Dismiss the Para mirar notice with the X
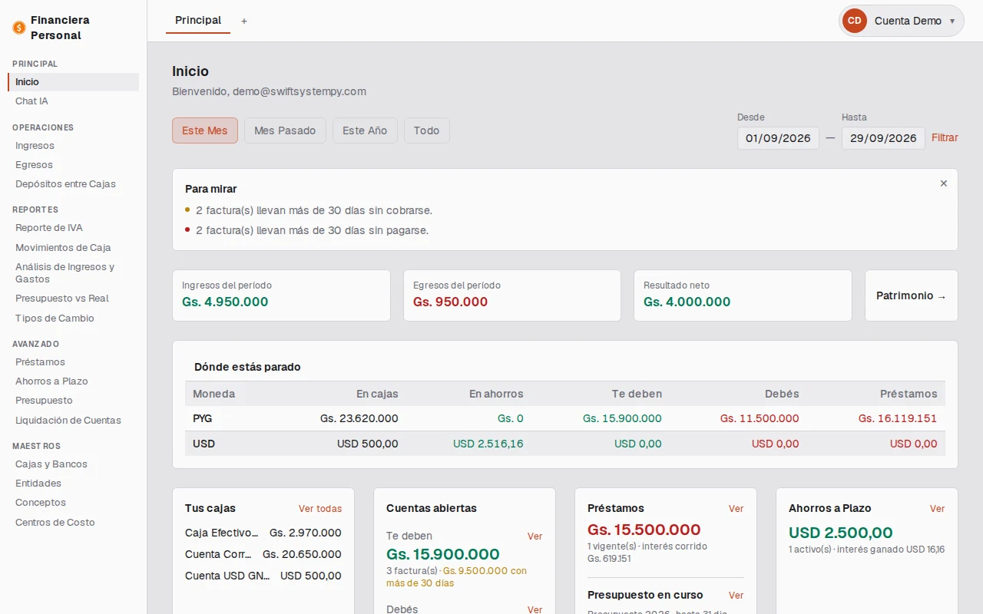Screen dimensions: 983x614 click(x=944, y=183)
